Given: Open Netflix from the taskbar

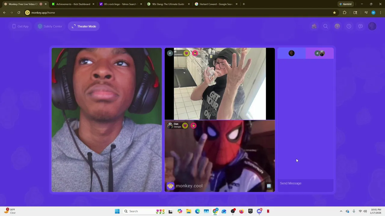Looking at the screenshot, I should pyautogui.click(x=268, y=211).
